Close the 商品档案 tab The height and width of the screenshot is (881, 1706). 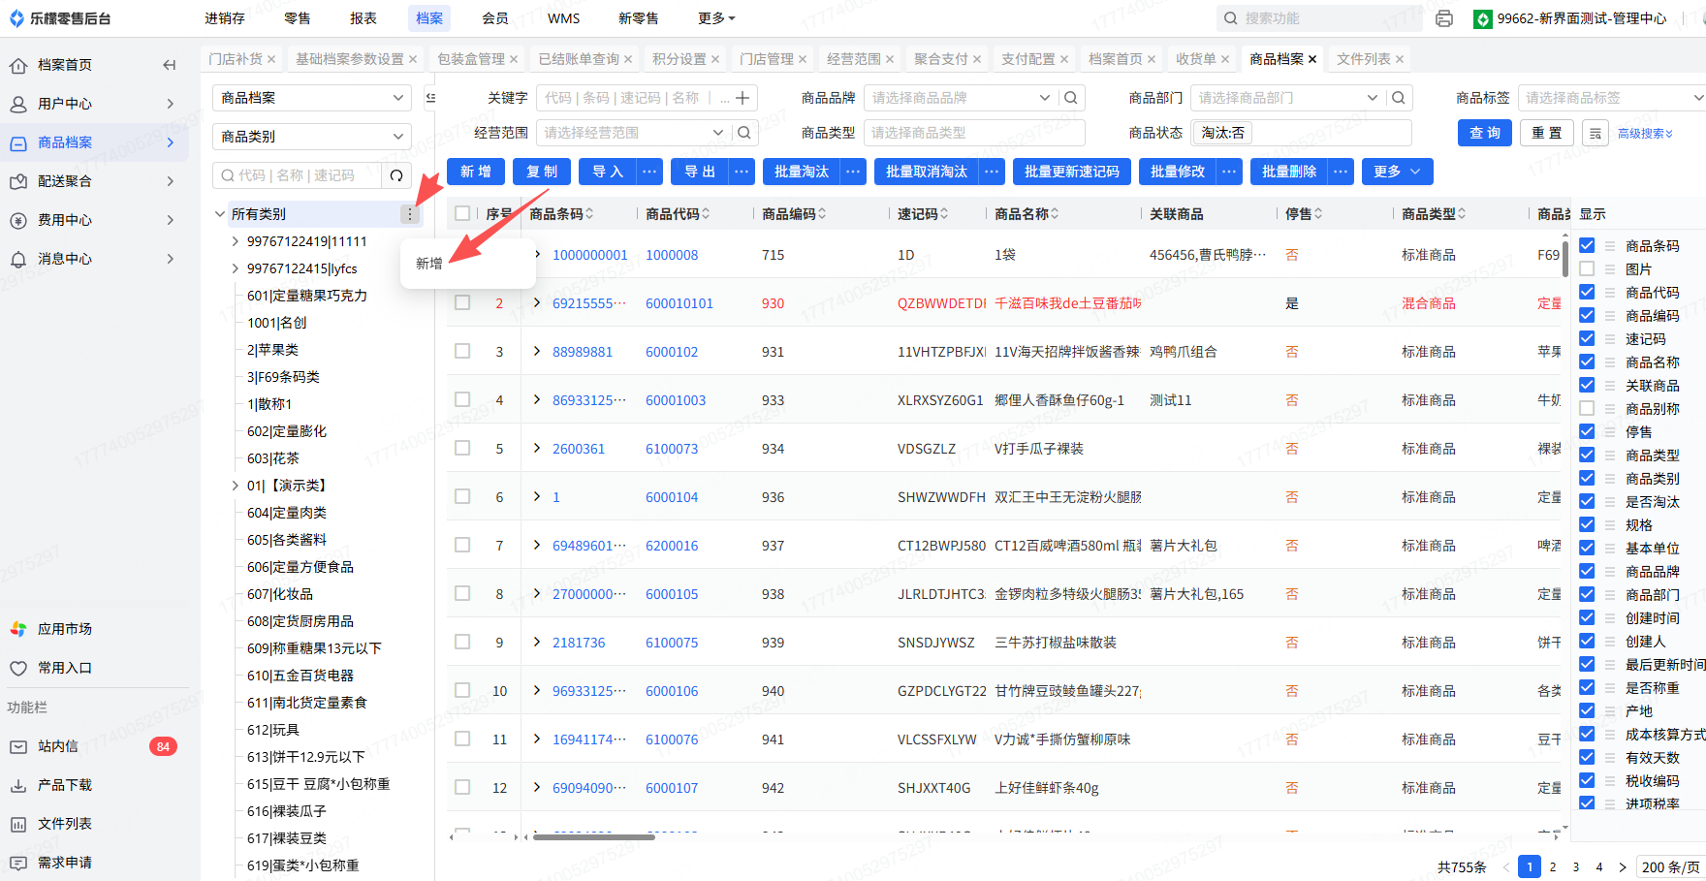[1312, 59]
